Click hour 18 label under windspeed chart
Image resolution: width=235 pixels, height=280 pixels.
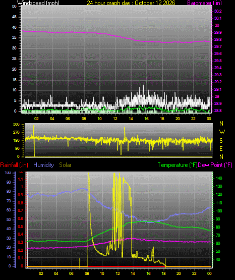point(162,119)
